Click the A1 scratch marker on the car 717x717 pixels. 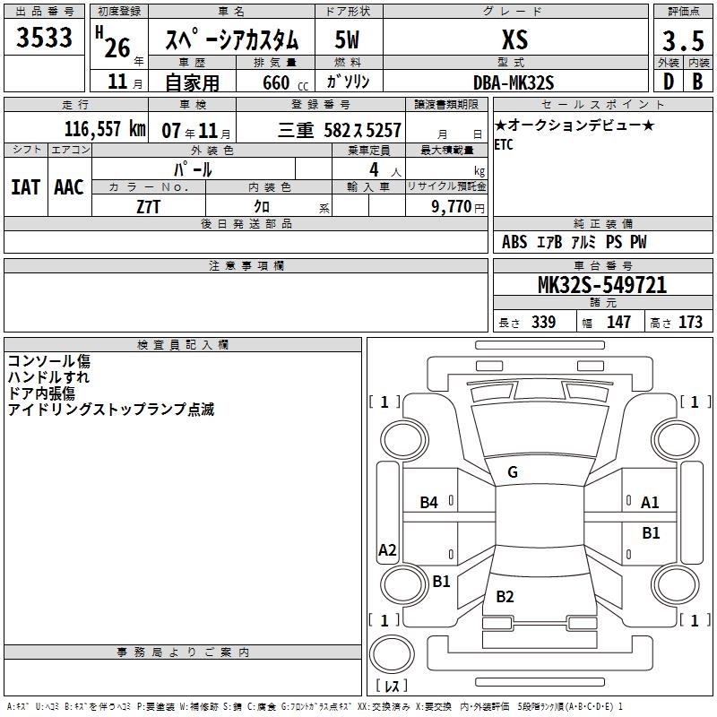pos(650,503)
